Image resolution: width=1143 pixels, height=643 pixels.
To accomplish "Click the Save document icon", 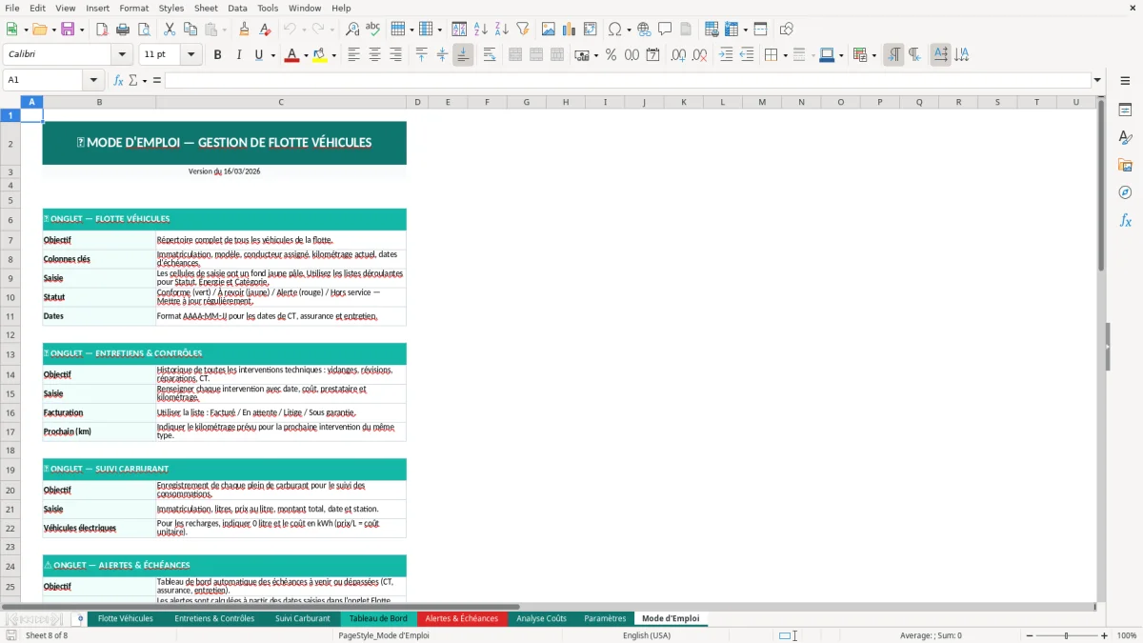I will click(67, 30).
